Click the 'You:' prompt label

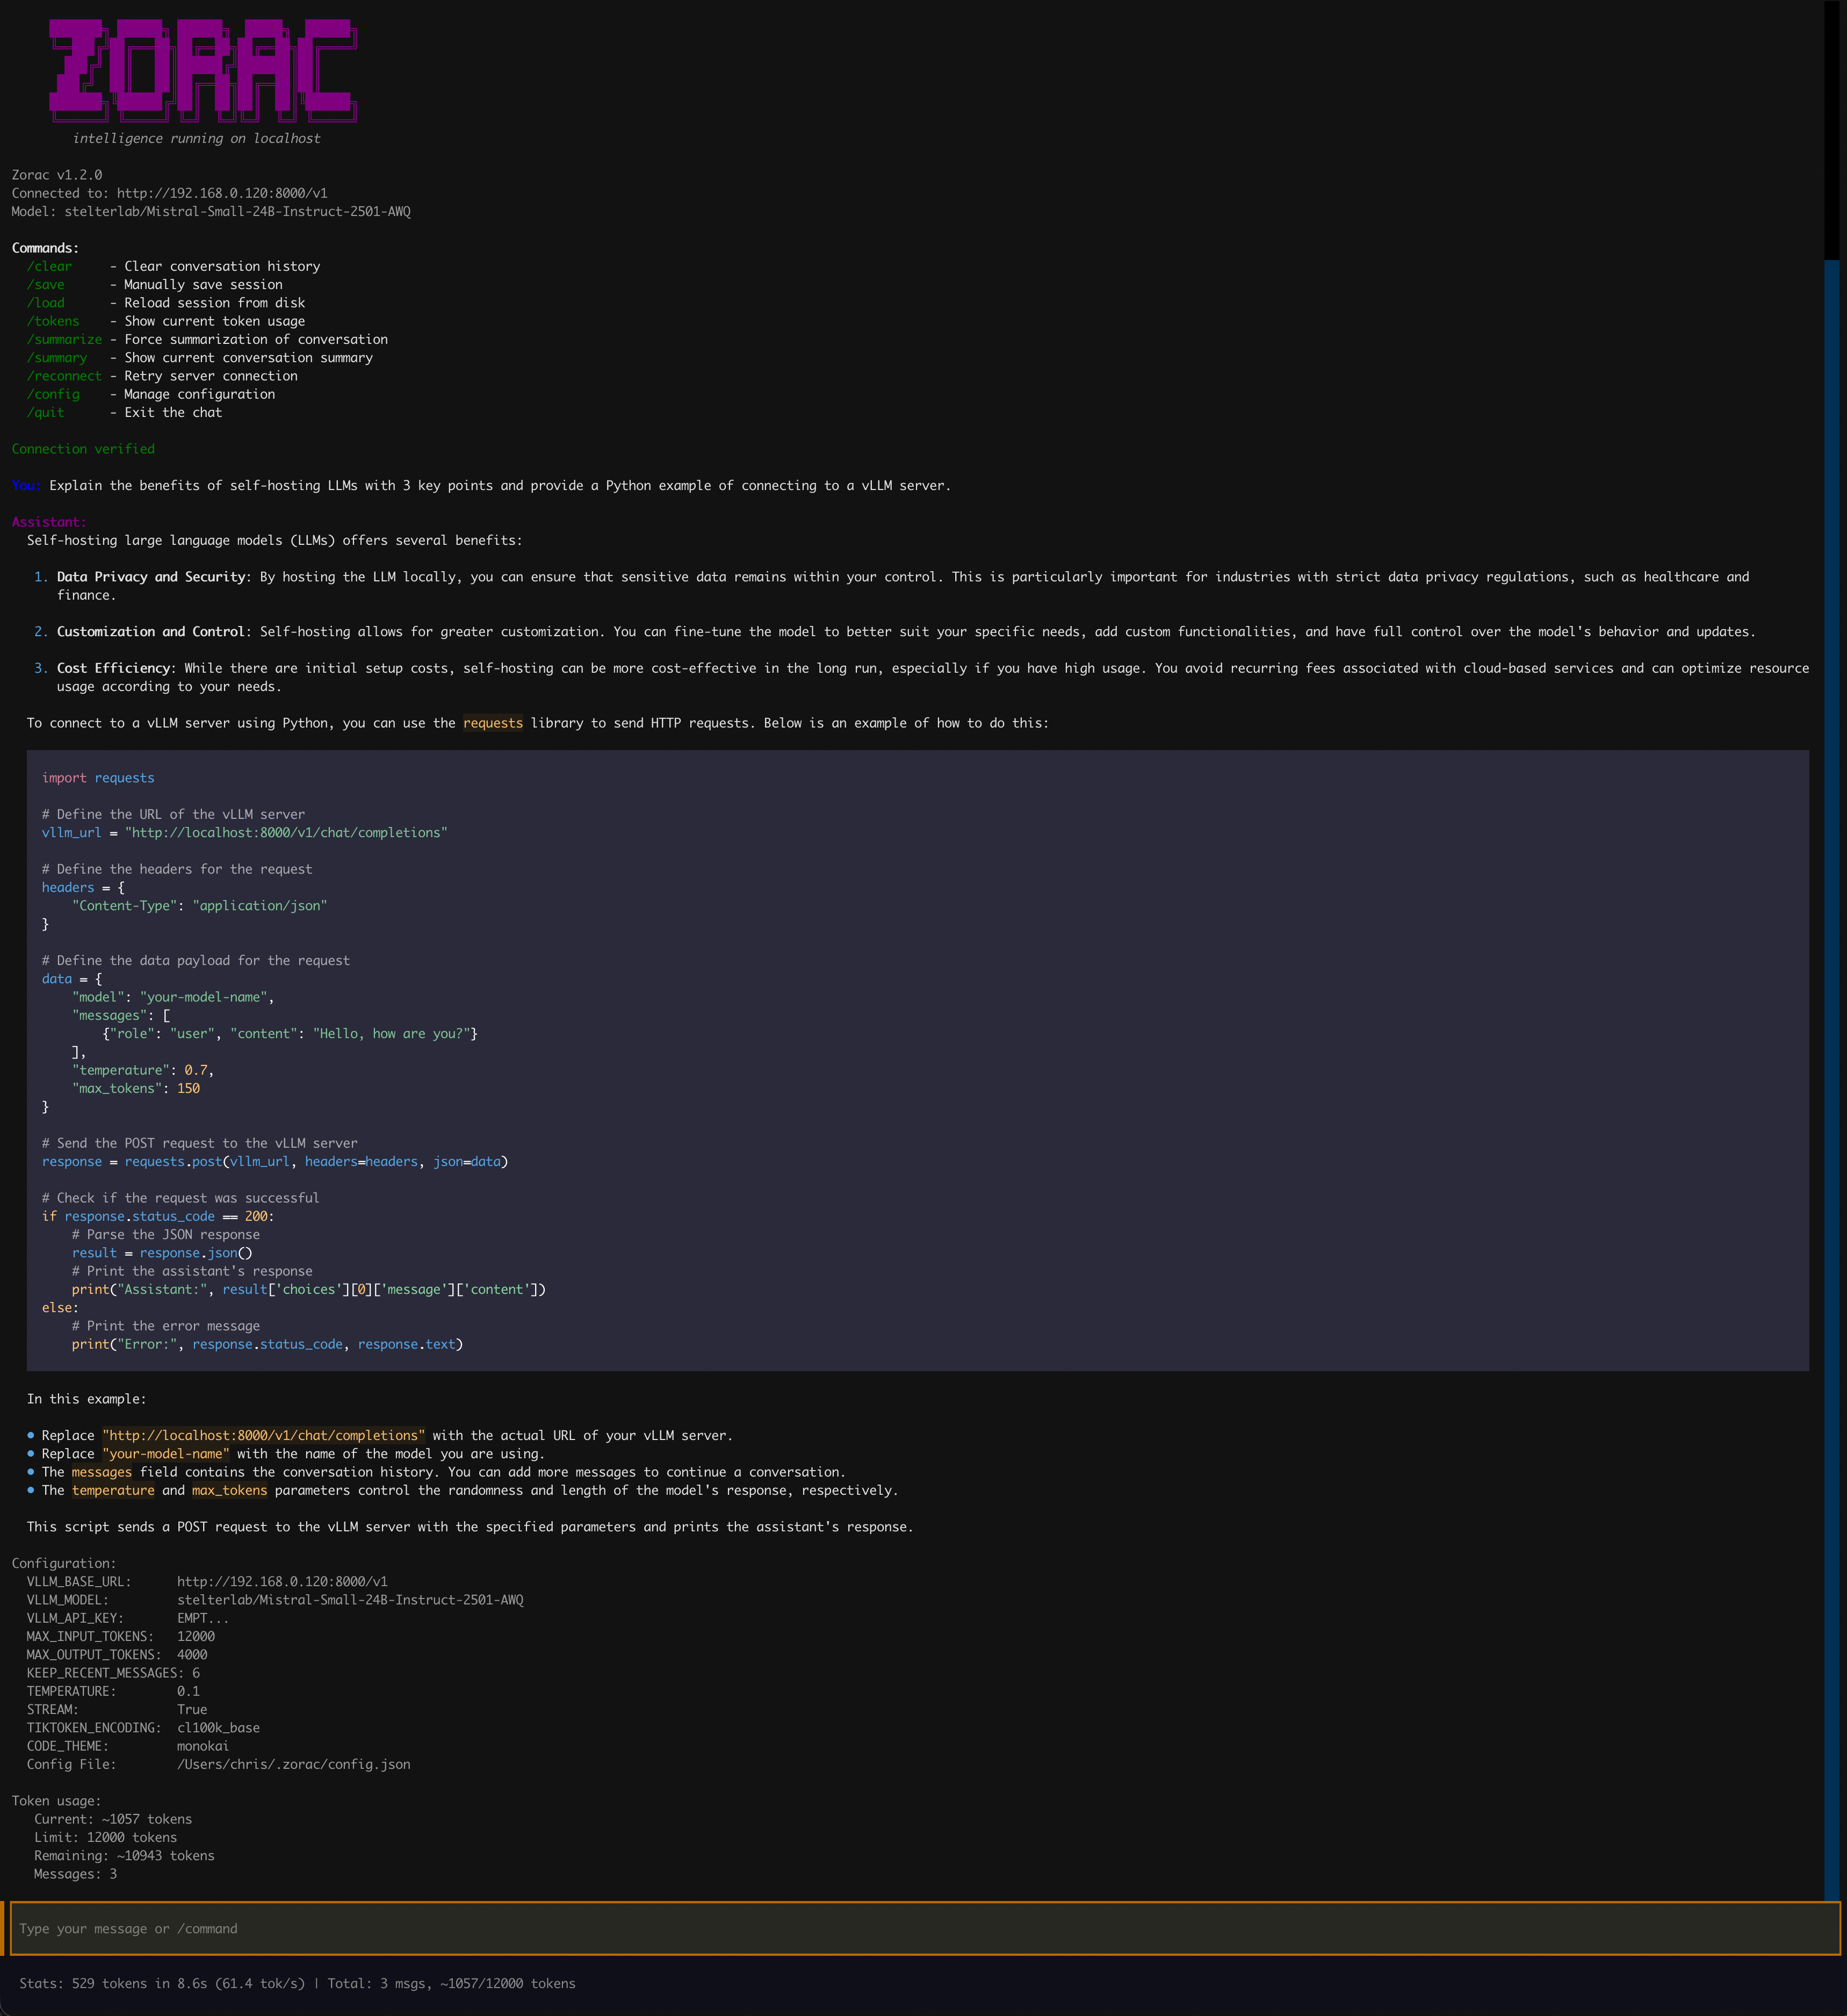[x=26, y=485]
